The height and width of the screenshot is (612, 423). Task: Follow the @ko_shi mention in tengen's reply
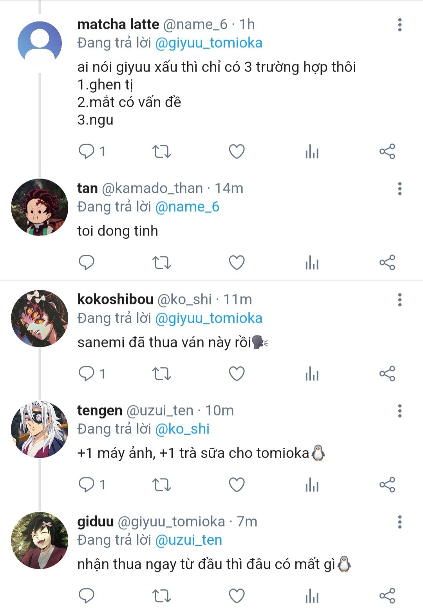183,429
